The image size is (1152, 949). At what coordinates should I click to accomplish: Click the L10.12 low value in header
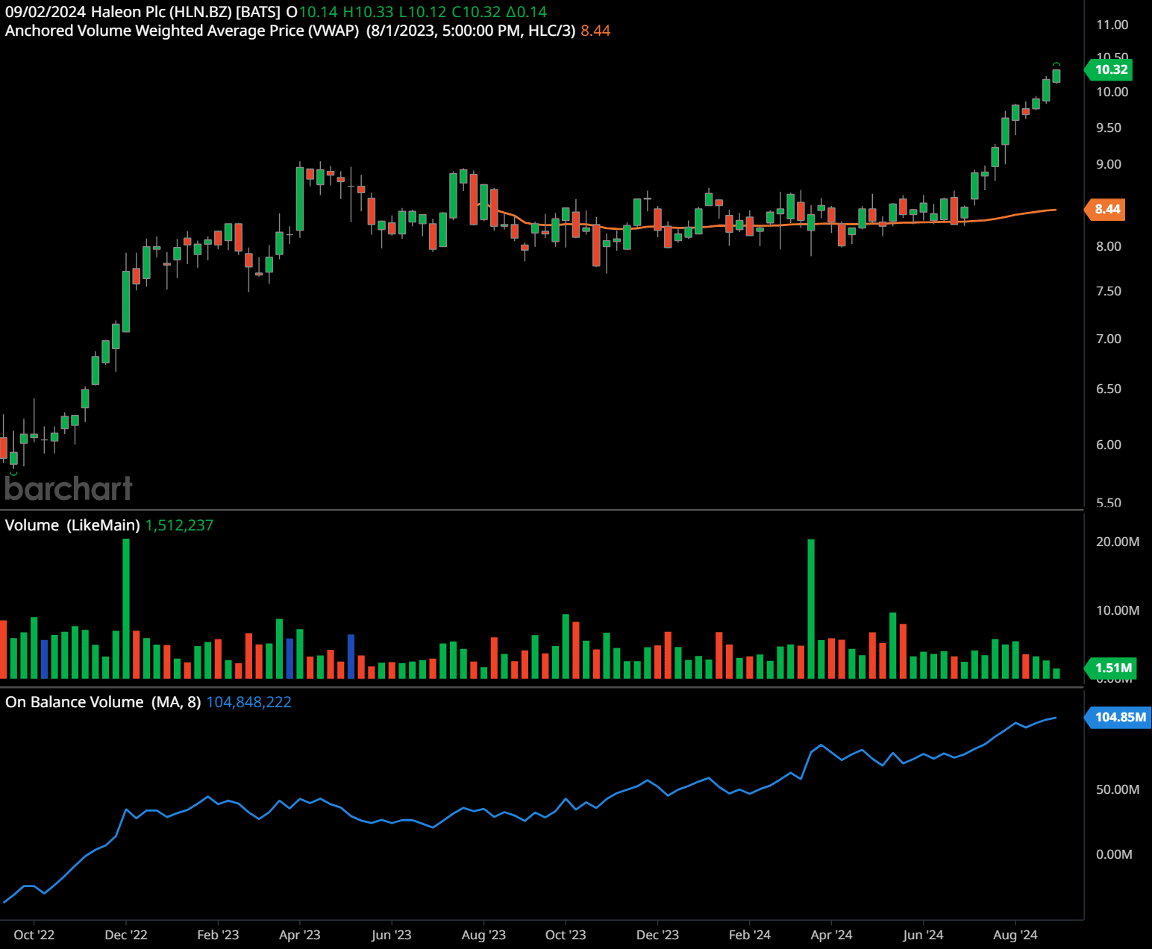coord(423,12)
